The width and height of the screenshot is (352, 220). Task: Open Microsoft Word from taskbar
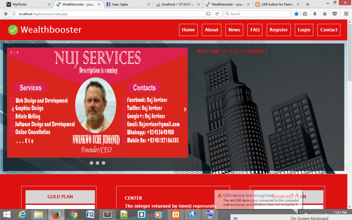click(90, 215)
